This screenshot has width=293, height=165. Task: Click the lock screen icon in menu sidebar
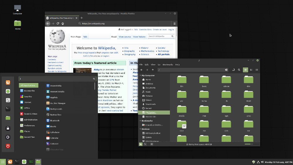[x=8, y=128]
